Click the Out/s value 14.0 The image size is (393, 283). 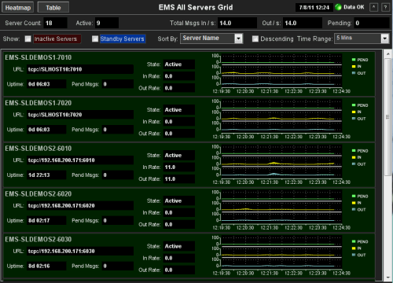pos(303,23)
